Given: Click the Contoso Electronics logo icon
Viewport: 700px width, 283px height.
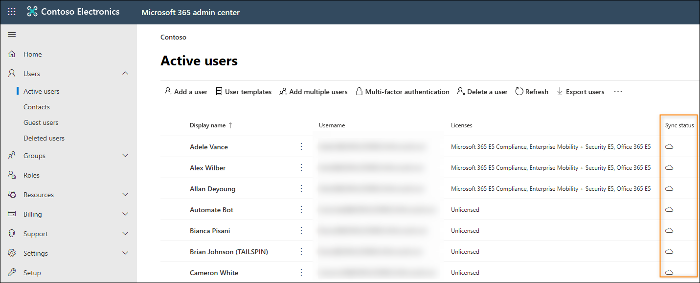Looking at the screenshot, I should point(32,12).
